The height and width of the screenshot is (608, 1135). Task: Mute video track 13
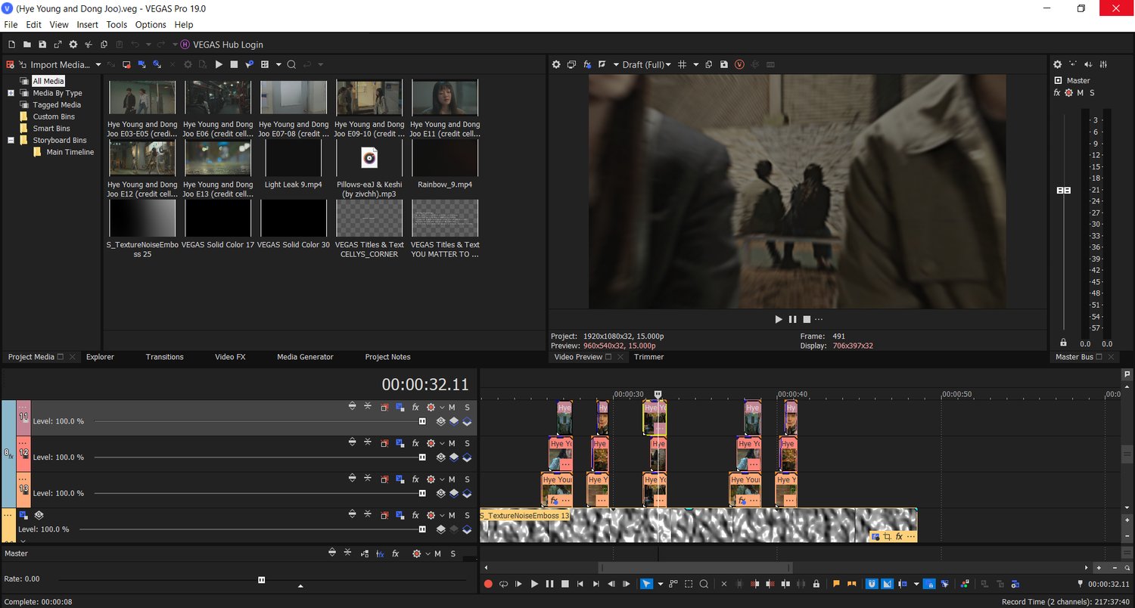(x=452, y=479)
